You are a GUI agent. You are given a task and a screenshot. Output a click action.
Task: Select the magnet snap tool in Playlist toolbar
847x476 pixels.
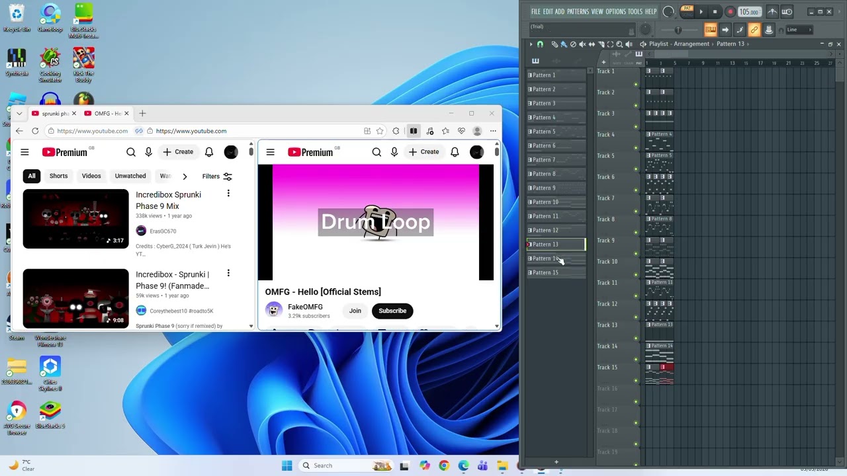tap(540, 44)
